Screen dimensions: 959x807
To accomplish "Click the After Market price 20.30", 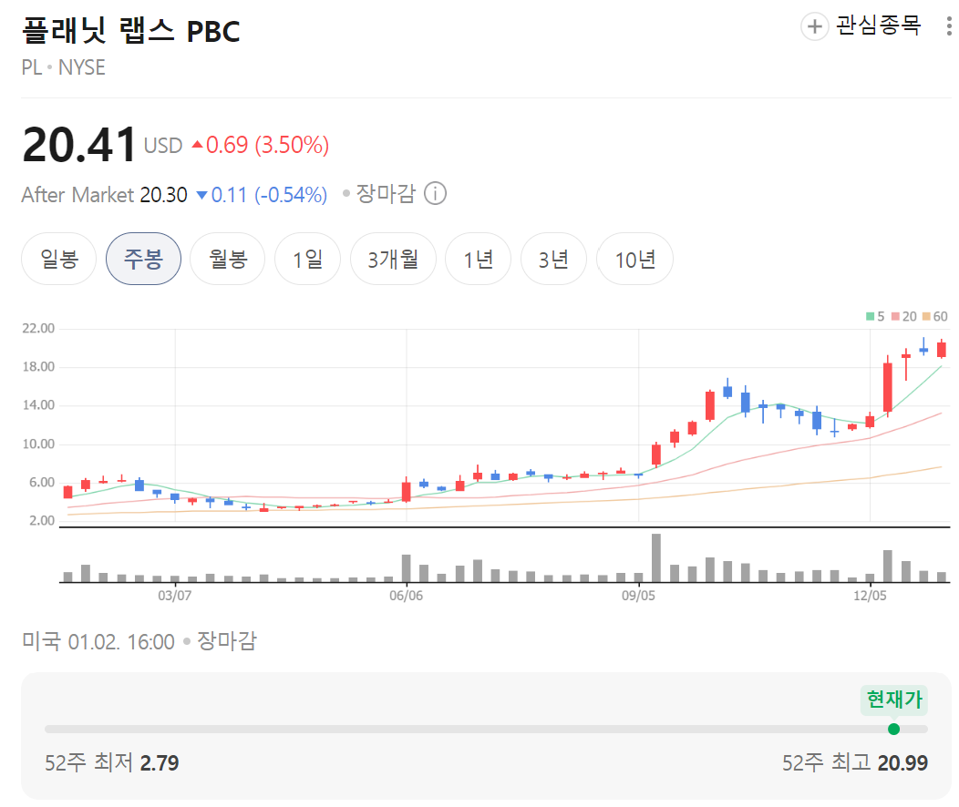I will click(x=164, y=195).
